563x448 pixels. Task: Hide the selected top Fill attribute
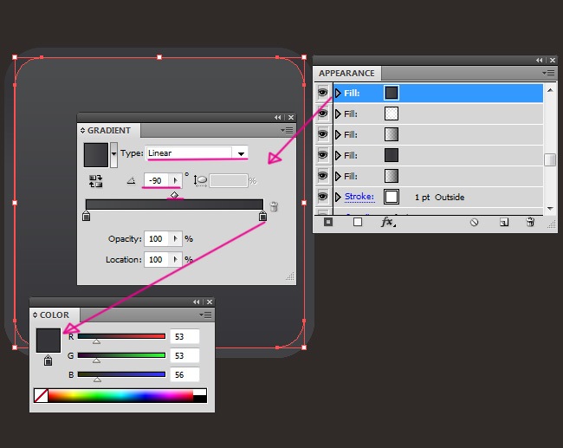[322, 93]
